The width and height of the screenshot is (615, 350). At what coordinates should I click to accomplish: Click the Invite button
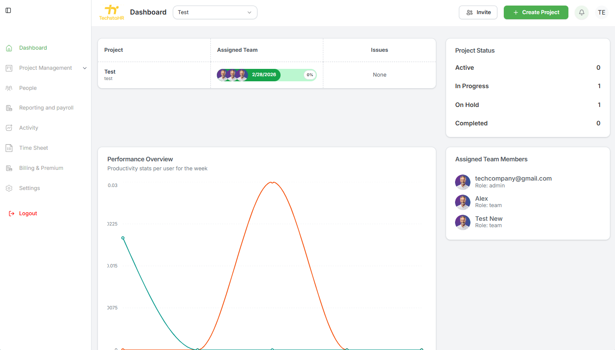pyautogui.click(x=478, y=12)
